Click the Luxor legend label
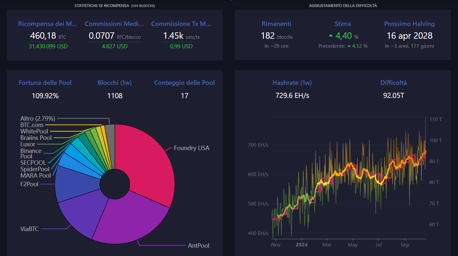The image size is (458, 256). (28, 144)
